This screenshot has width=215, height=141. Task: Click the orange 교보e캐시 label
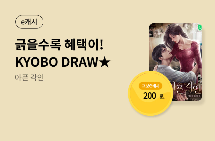150,86
